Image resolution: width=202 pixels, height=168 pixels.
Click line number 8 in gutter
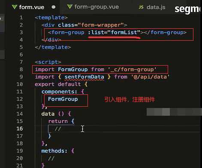coord(21,69)
